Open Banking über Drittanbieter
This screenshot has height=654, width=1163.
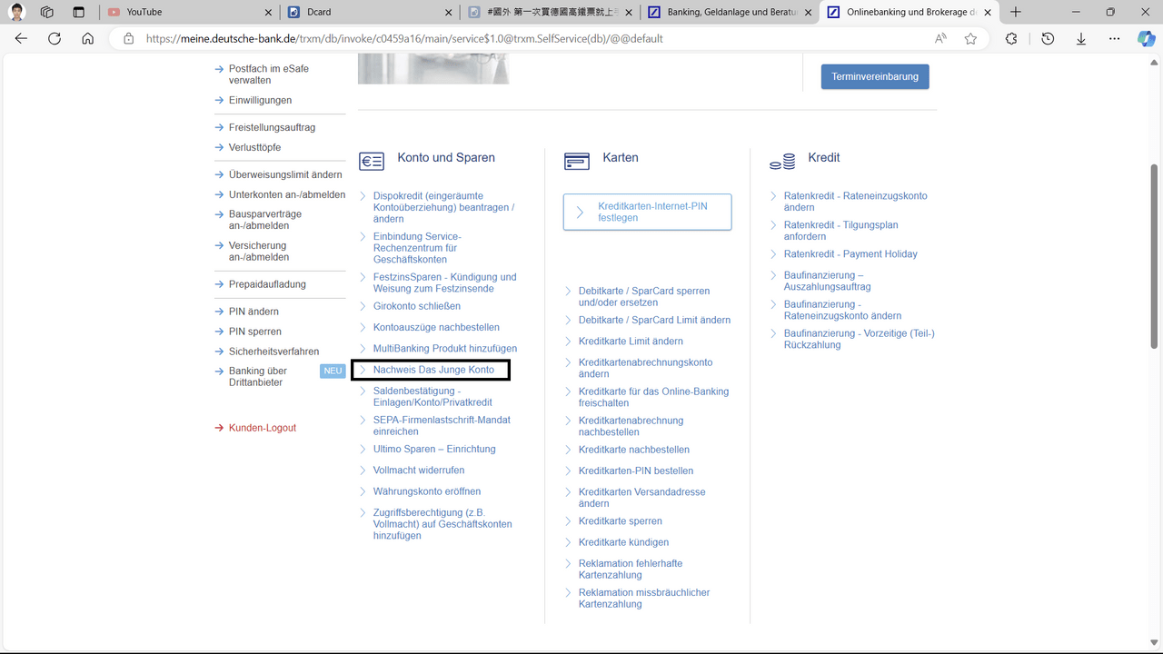click(x=258, y=377)
